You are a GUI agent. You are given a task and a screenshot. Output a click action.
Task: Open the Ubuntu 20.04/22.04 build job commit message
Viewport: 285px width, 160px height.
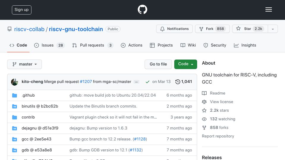point(113,95)
